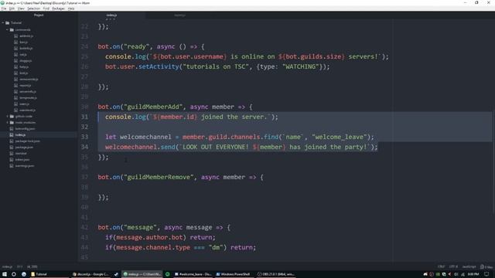Open package.json in the project tree

(24, 147)
